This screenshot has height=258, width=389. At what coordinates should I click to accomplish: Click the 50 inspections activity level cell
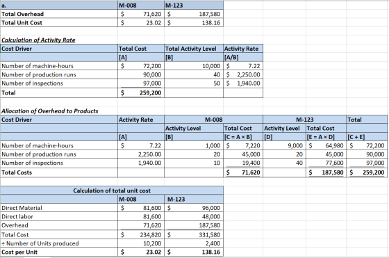click(194, 83)
